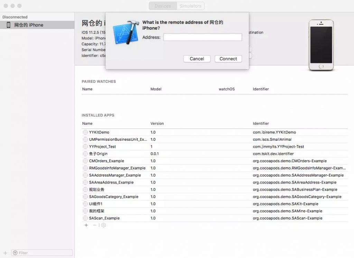The width and height of the screenshot is (354, 258).
Task: Click the SAGoodsCategory_Example app icon
Action: point(85,197)
